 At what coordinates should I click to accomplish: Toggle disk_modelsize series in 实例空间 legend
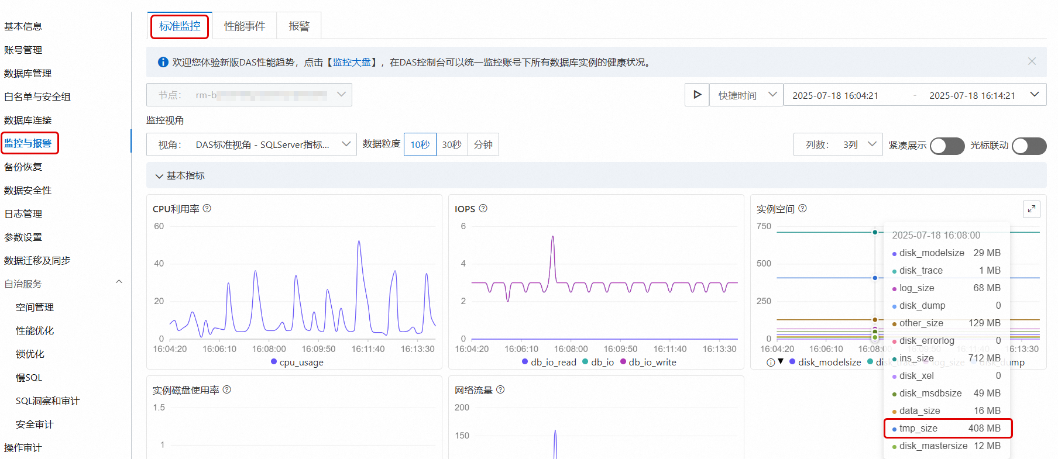[825, 362]
